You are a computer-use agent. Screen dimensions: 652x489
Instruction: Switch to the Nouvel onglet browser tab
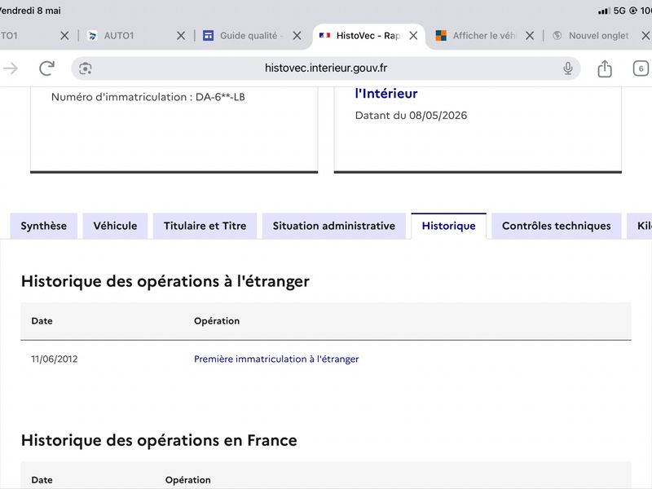click(x=591, y=36)
